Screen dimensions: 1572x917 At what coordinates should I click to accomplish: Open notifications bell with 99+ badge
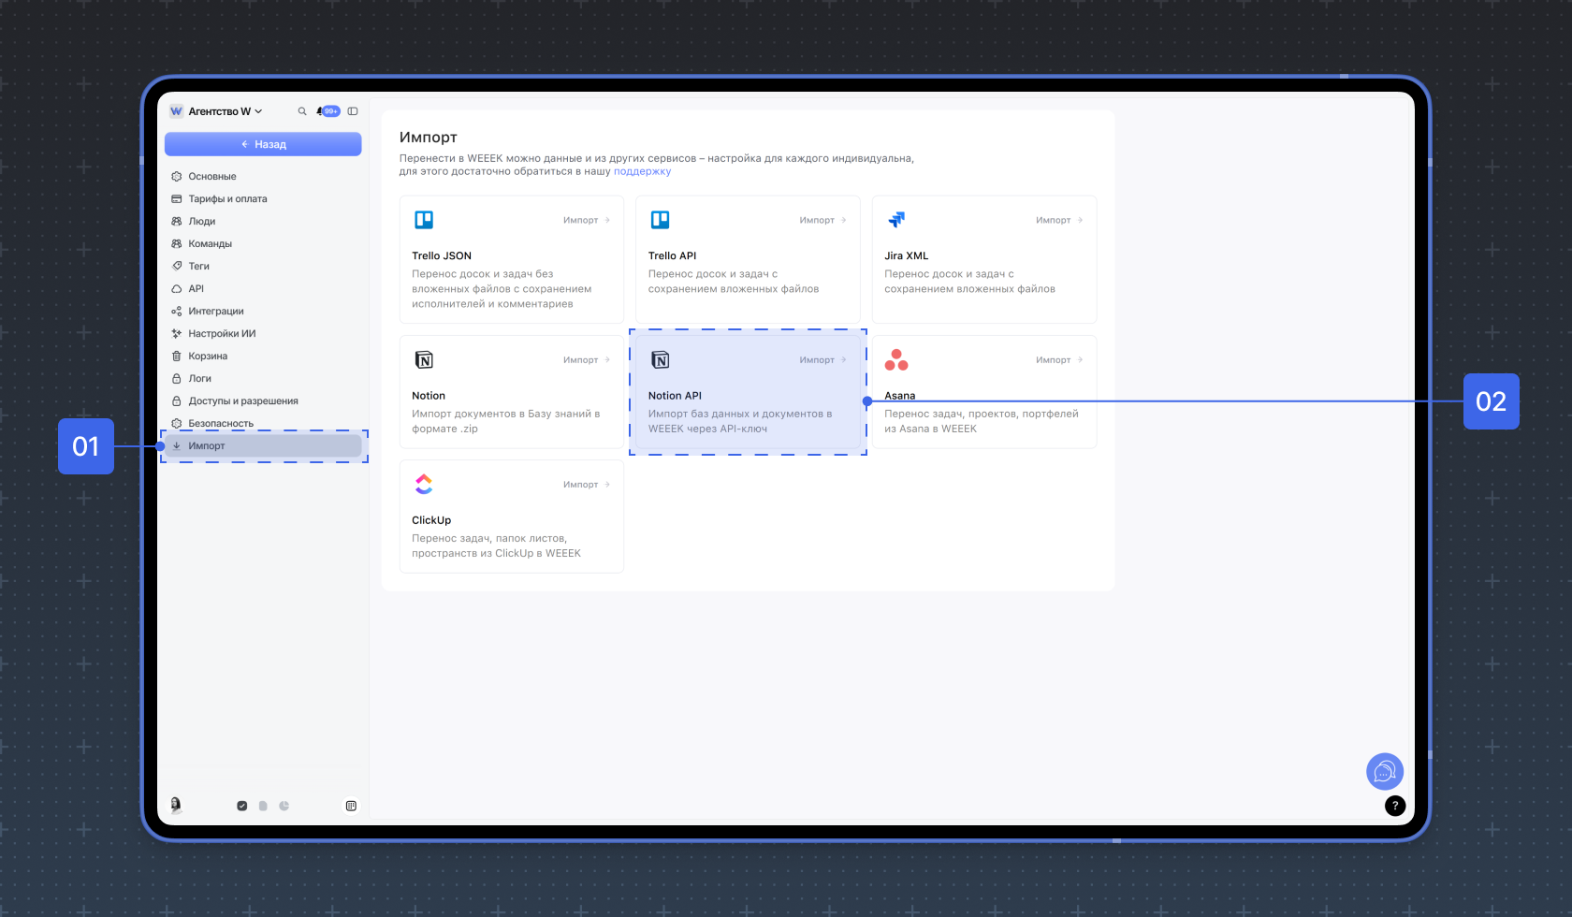point(328,111)
